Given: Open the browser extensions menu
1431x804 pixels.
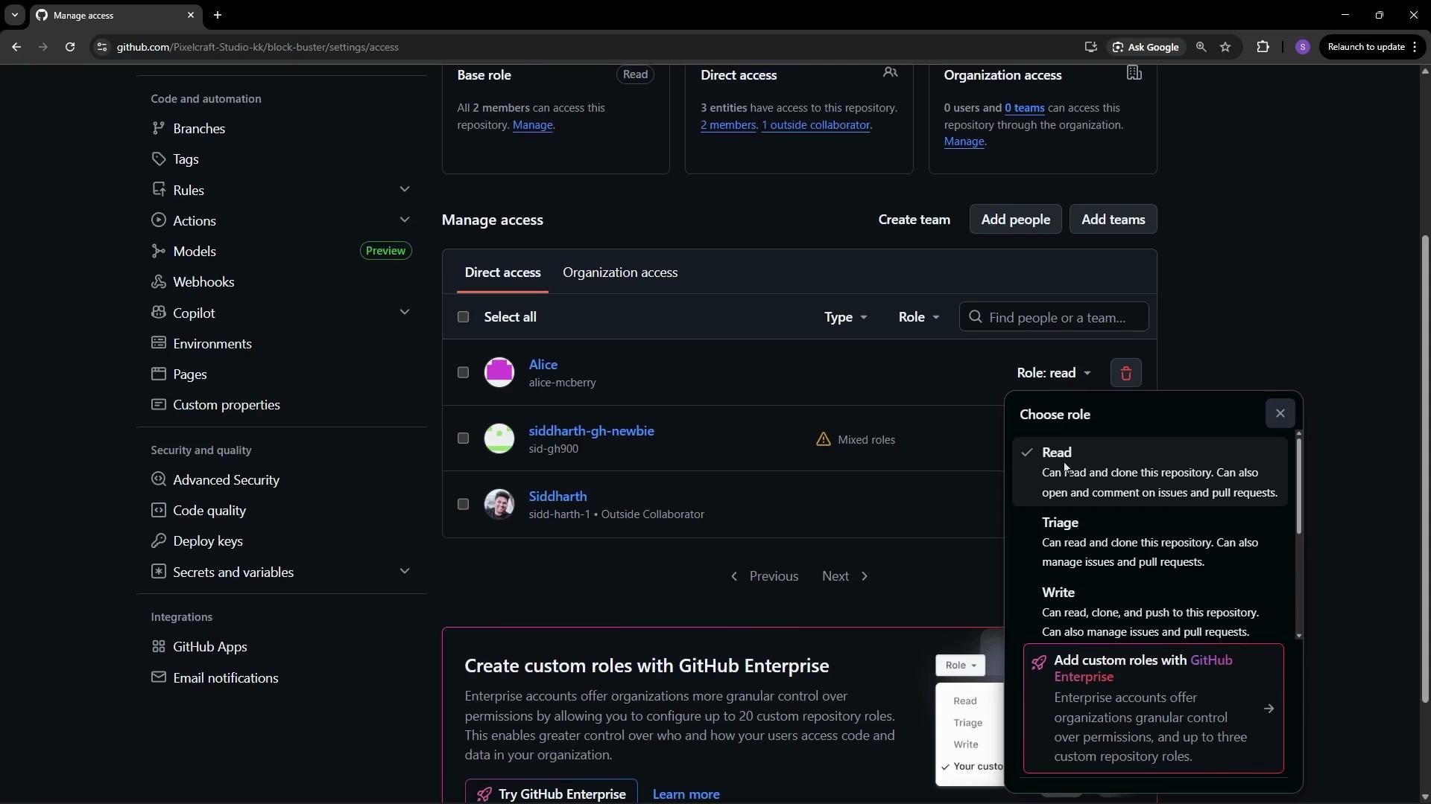Looking at the screenshot, I should coord(1263,47).
